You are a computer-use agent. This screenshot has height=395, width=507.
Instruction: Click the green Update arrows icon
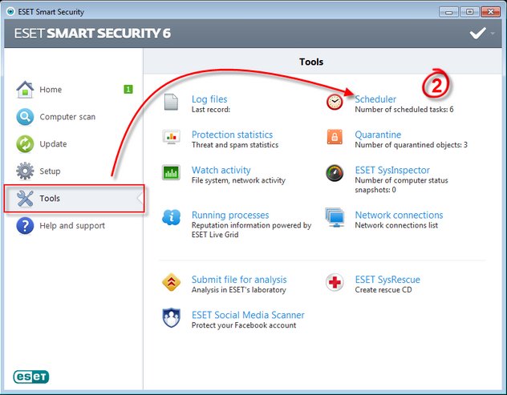tap(25, 143)
